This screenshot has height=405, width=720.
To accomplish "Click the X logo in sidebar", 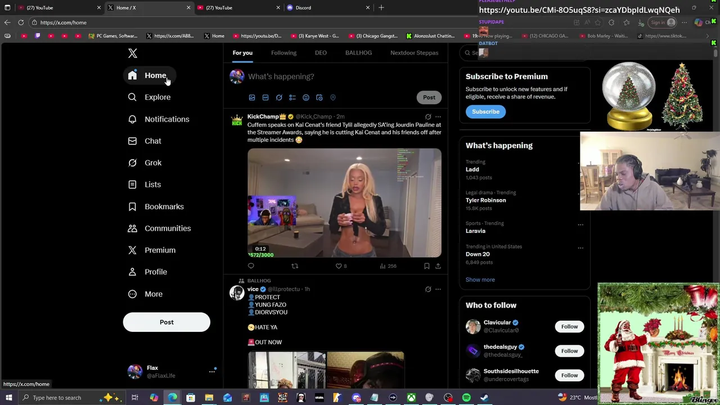I will pyautogui.click(x=133, y=53).
